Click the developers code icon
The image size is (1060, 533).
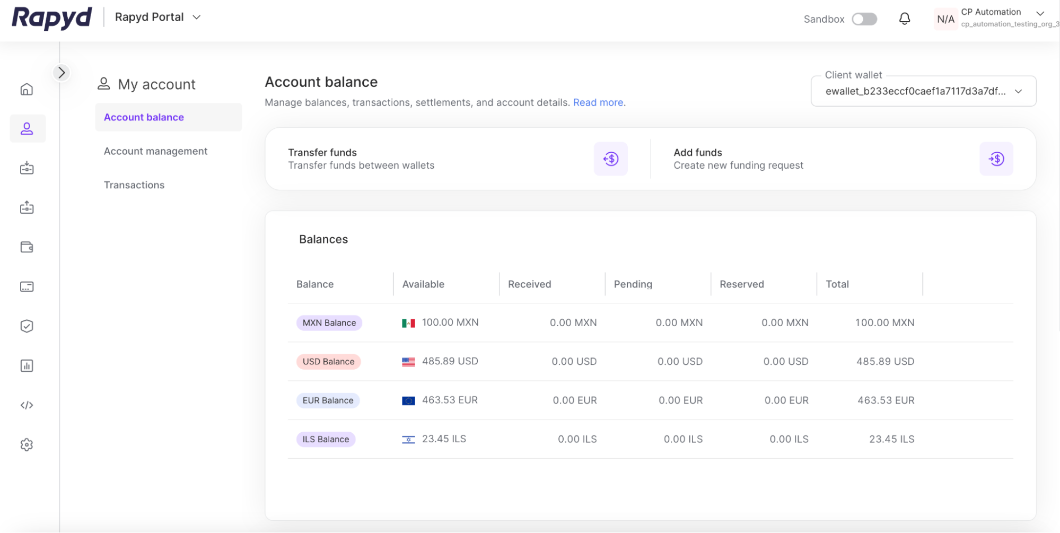(27, 405)
